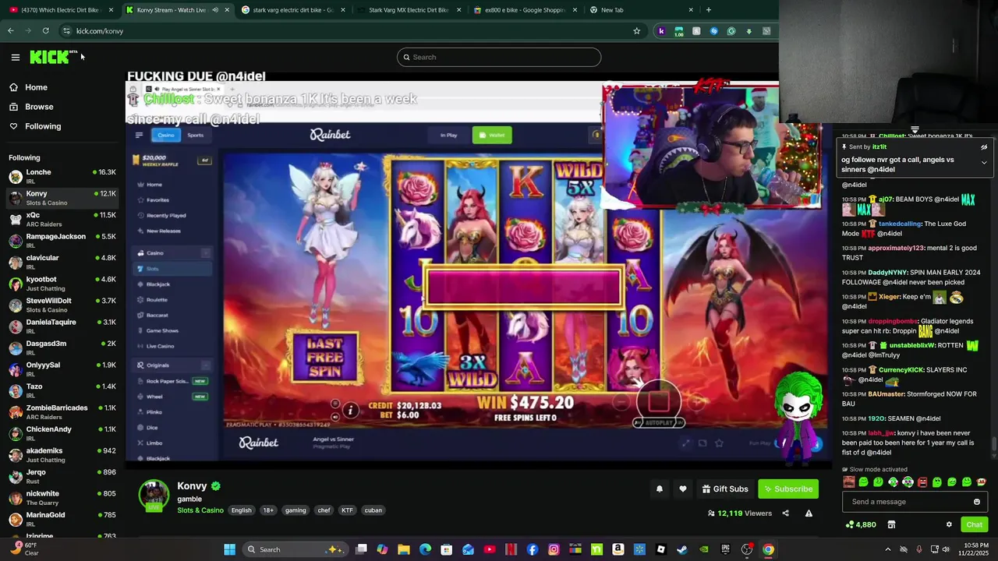Viewport: 998px width, 561px height.
Task: Click the kick.com/konvy address bar
Action: click(x=351, y=31)
